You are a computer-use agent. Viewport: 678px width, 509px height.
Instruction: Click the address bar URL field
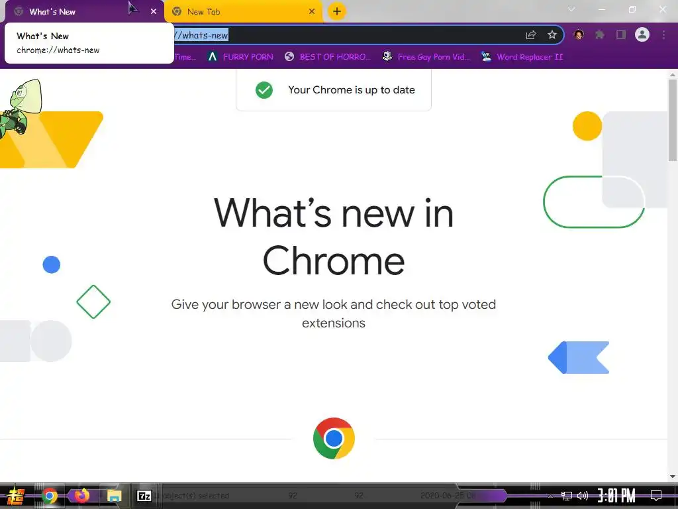tap(346, 35)
